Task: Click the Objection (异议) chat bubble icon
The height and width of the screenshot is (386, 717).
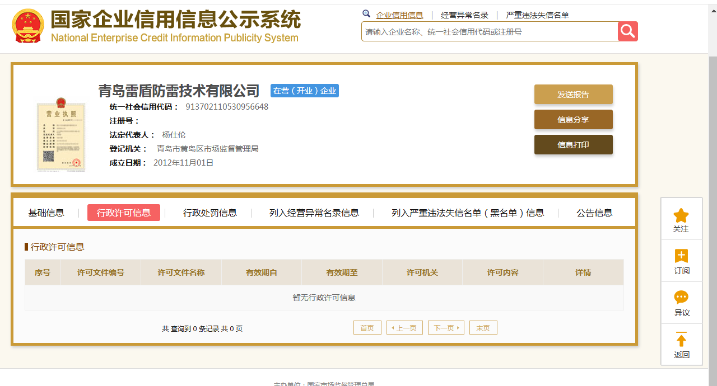Action: [x=681, y=298]
